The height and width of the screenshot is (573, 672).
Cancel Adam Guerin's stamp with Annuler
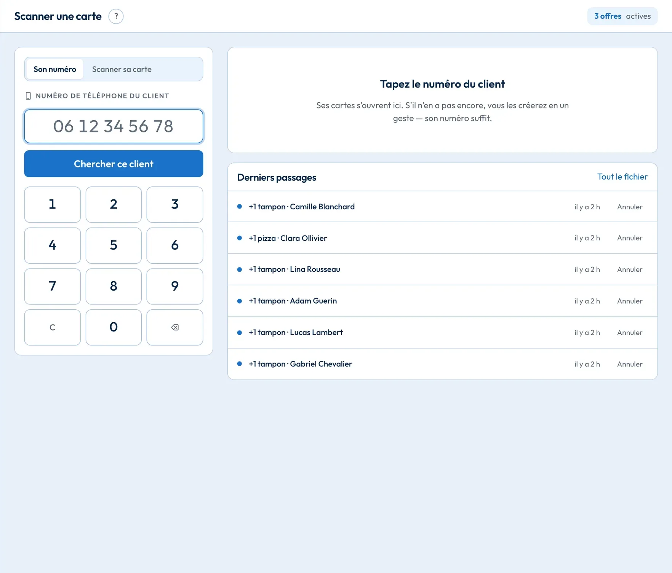[x=630, y=301]
